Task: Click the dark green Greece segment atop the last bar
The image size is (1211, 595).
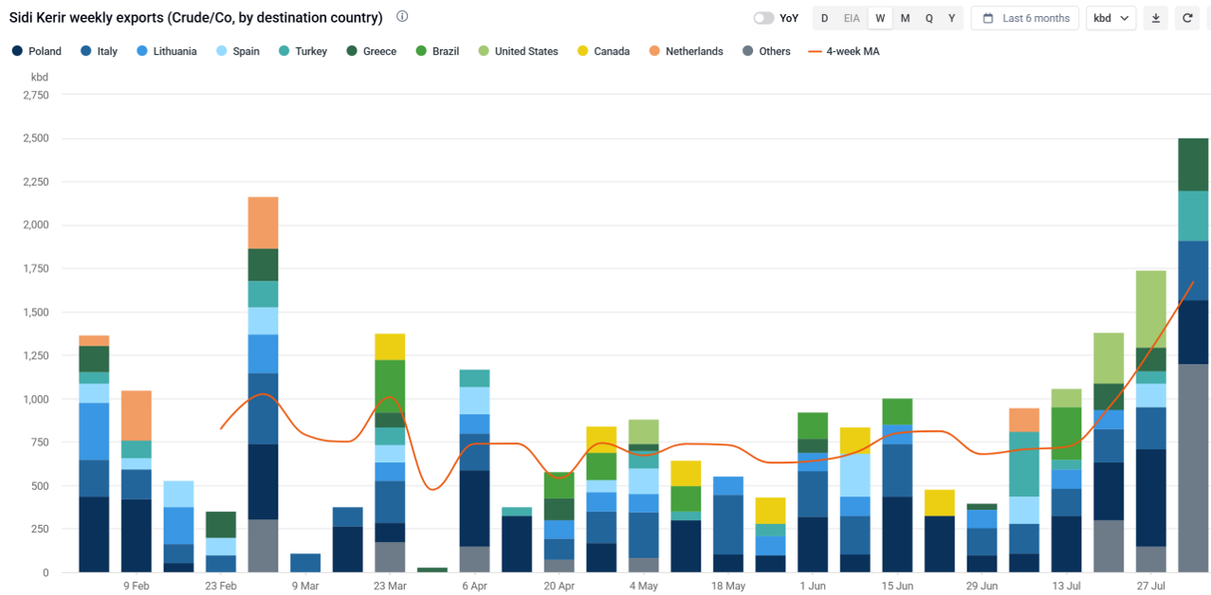Action: coord(1193,165)
